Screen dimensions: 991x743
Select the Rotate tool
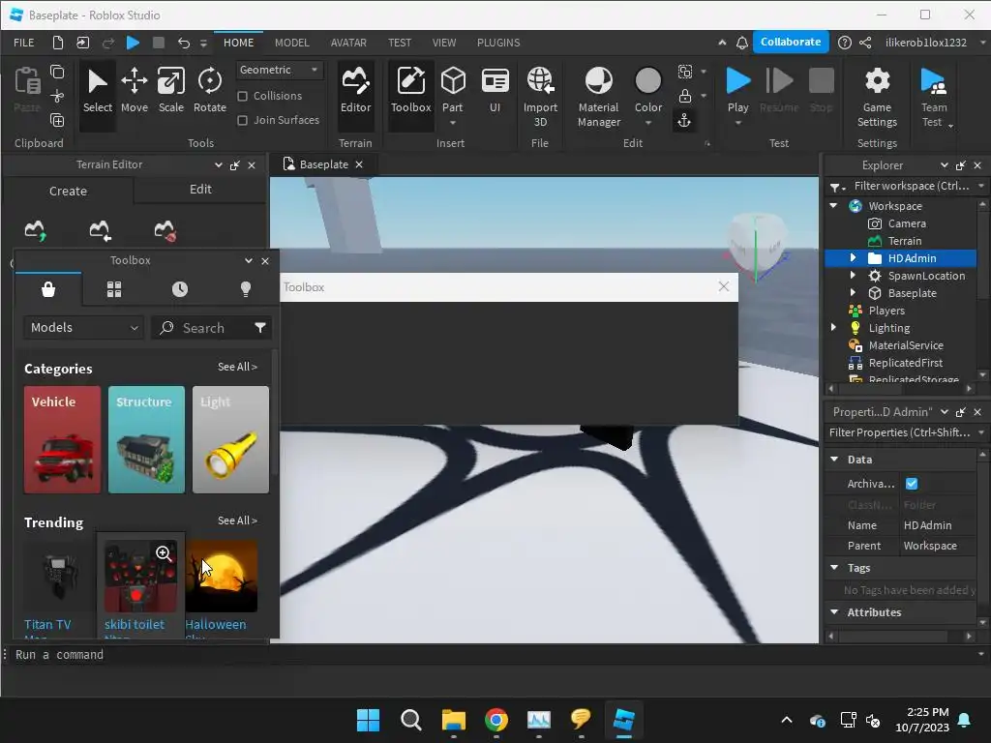[x=210, y=91]
